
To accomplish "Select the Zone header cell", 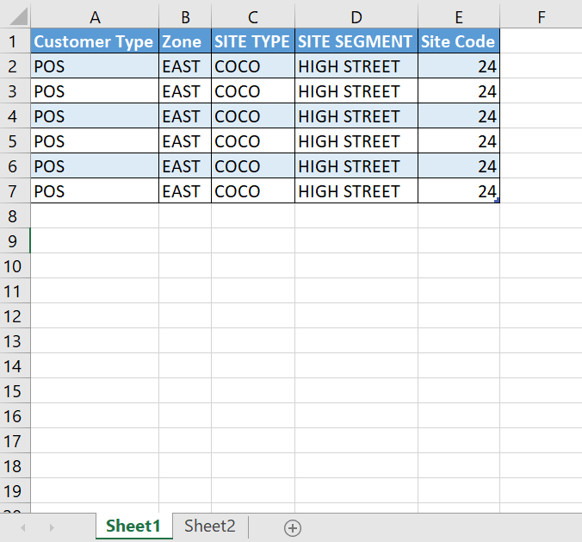I will pyautogui.click(x=185, y=40).
